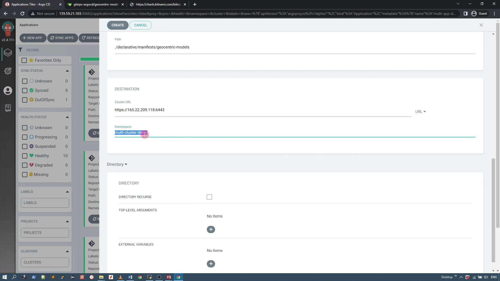Tick the OutOfSync sync status filter
500x281 pixels.
click(x=25, y=100)
